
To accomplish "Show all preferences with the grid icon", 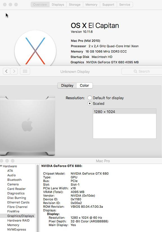I will (x=25, y=71).
